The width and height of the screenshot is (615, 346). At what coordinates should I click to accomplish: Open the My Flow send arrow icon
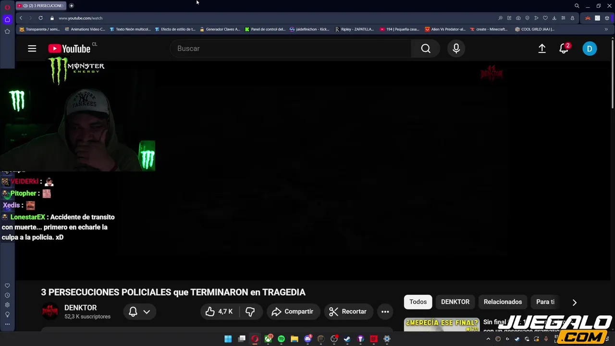(536, 18)
